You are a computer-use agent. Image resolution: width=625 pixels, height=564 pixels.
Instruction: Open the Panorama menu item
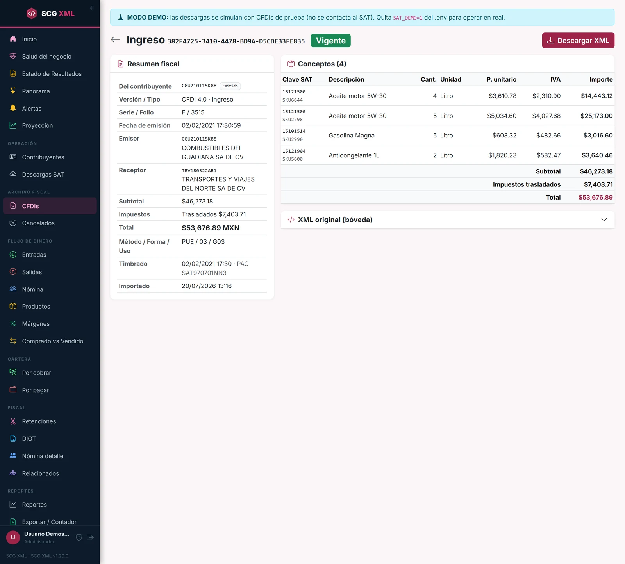[50, 91]
